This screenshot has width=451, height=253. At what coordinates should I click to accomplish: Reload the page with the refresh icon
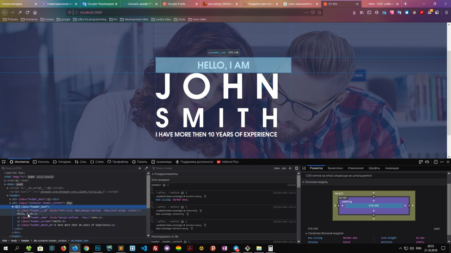click(27, 12)
